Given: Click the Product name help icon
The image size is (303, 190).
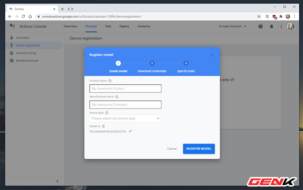Looking at the screenshot, I should [110, 81].
